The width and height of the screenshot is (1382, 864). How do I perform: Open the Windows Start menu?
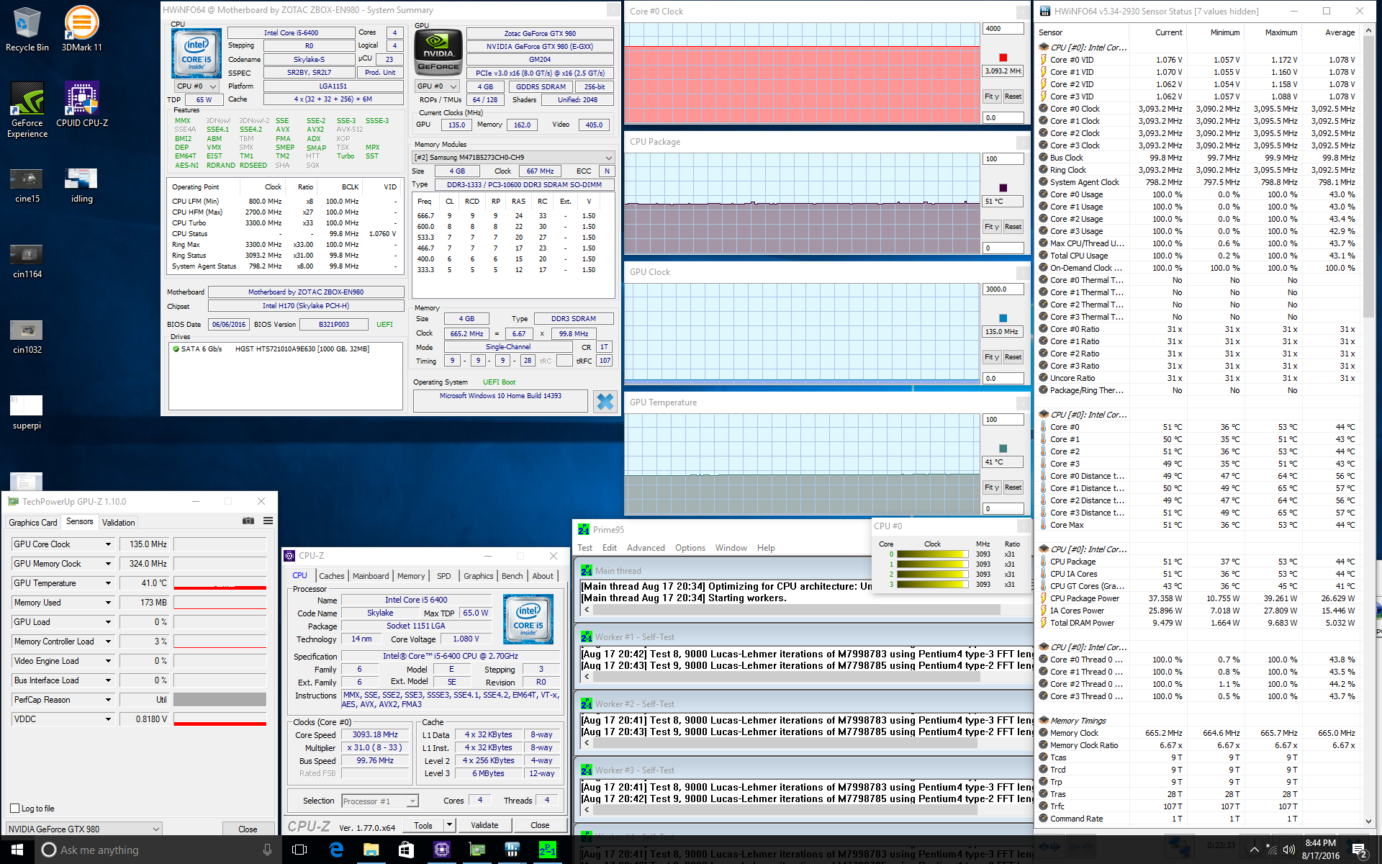pyautogui.click(x=17, y=850)
